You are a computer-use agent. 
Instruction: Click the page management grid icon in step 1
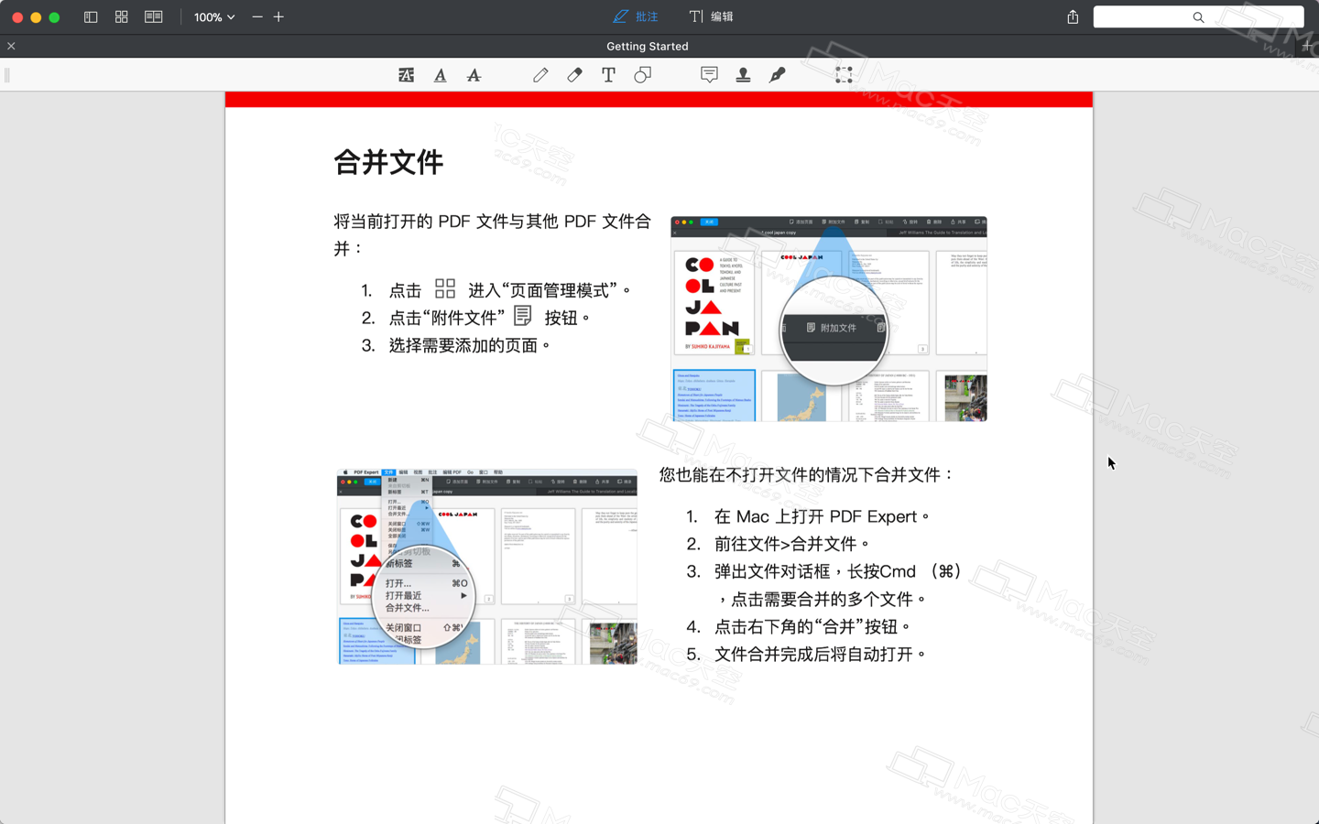coord(445,288)
